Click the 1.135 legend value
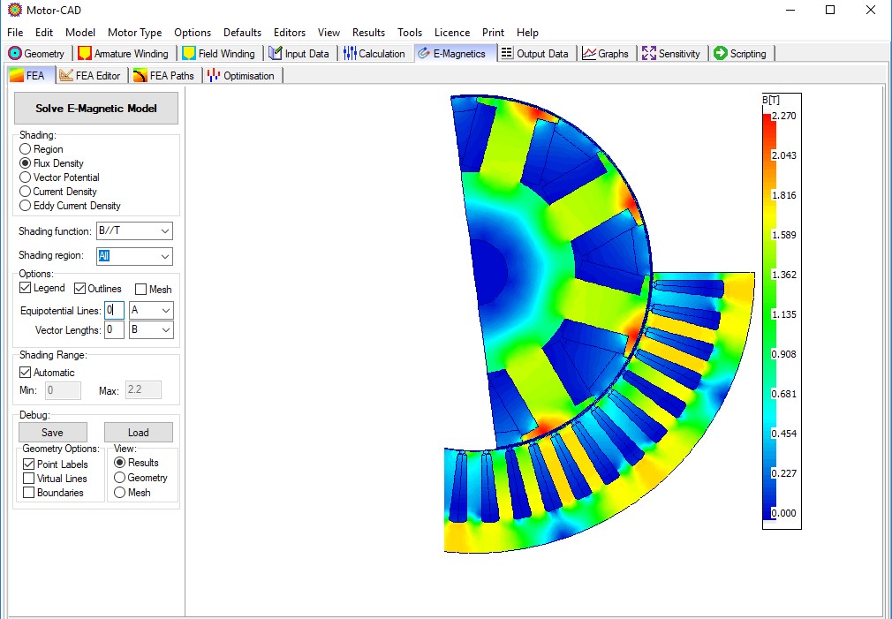Image resolution: width=892 pixels, height=619 pixels. point(783,314)
